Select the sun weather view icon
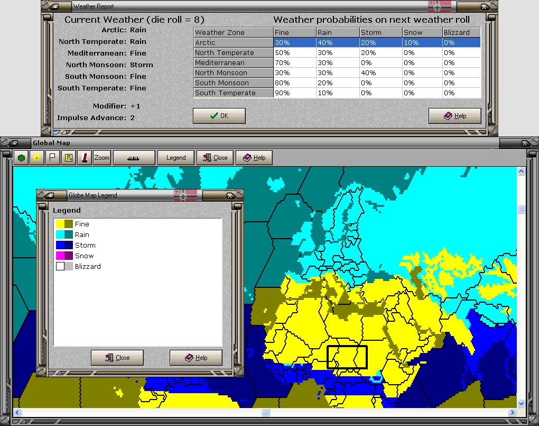The height and width of the screenshot is (426, 539). [x=37, y=158]
